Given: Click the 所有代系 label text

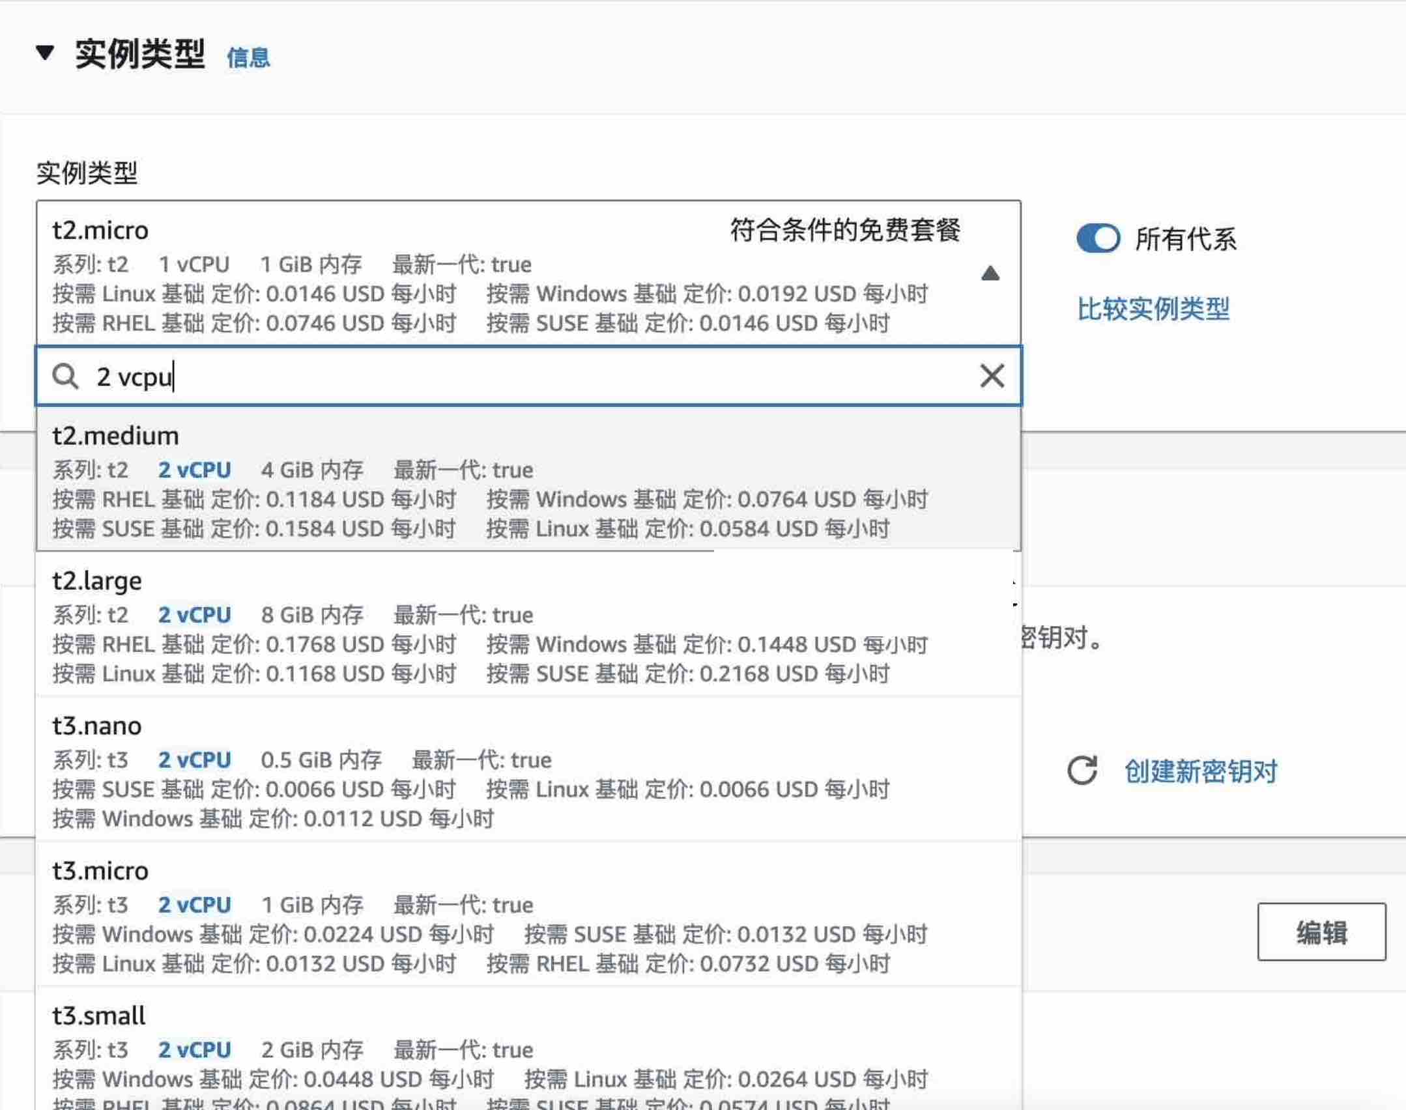Looking at the screenshot, I should click(x=1186, y=239).
